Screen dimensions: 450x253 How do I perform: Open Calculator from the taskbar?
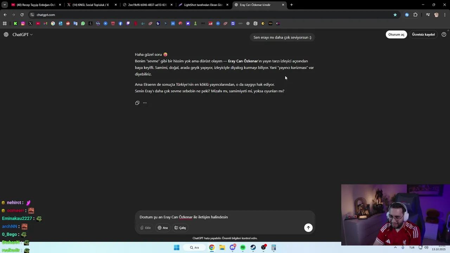pyautogui.click(x=274, y=247)
